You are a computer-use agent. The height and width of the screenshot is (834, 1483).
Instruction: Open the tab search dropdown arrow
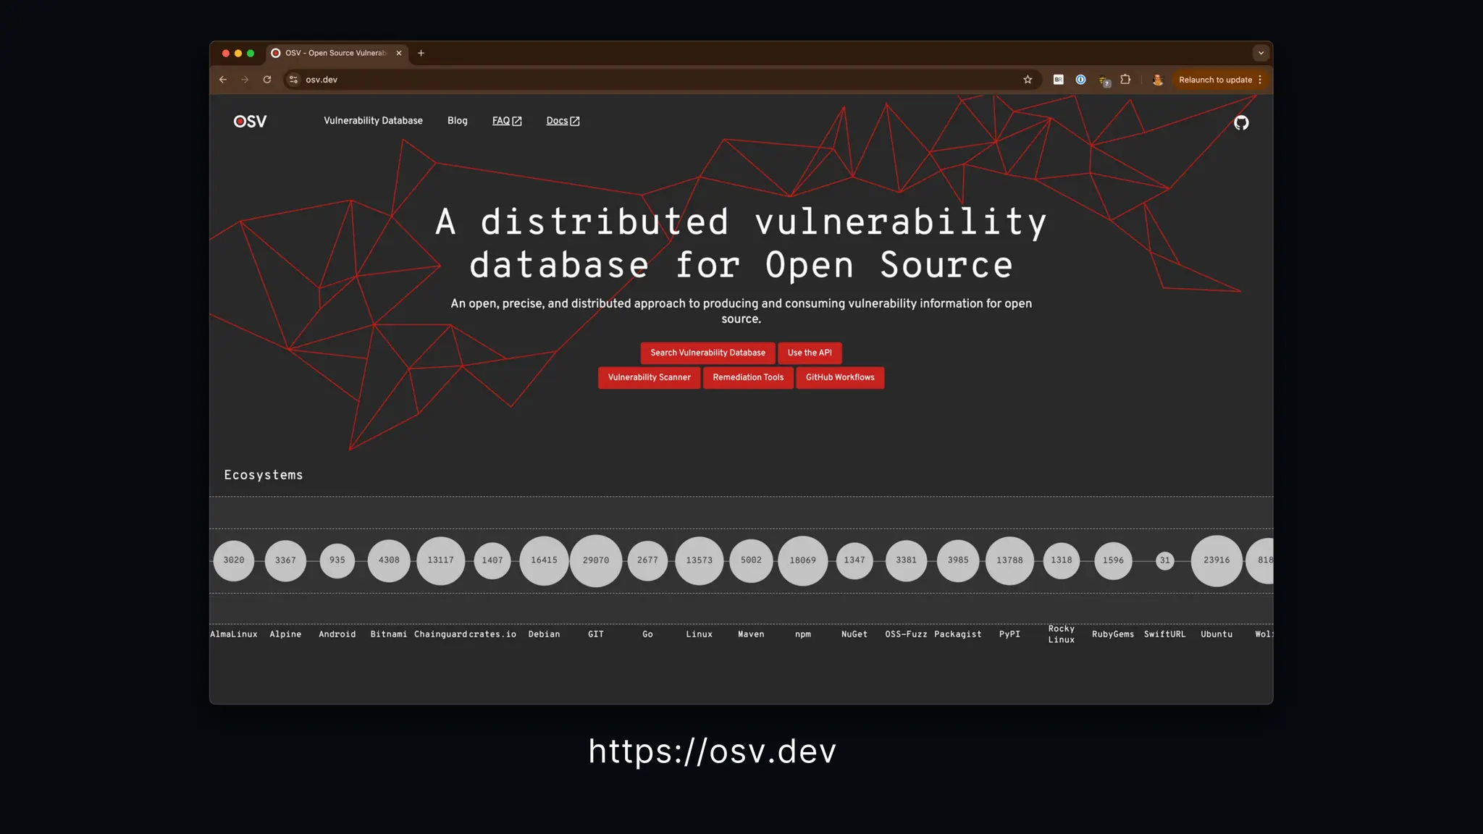tap(1261, 53)
